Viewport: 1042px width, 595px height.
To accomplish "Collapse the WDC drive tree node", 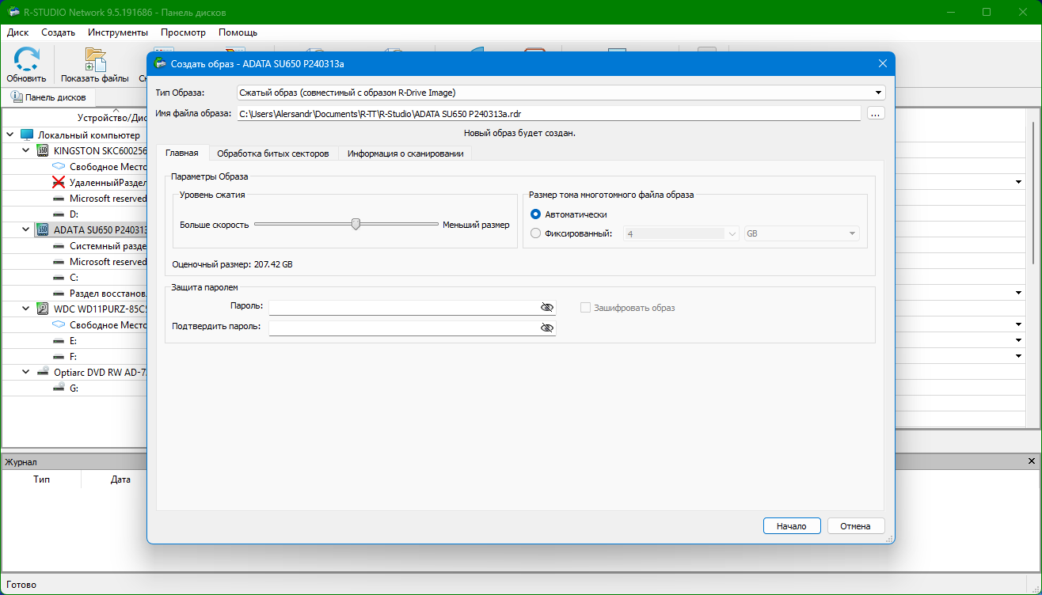I will tap(25, 309).
